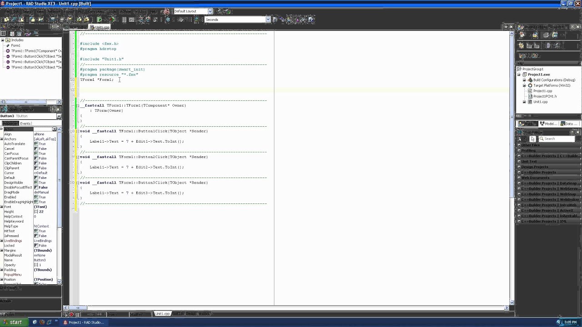The height and width of the screenshot is (327, 582).
Task: Open the Seconds combo box dropdown
Action: (268, 20)
